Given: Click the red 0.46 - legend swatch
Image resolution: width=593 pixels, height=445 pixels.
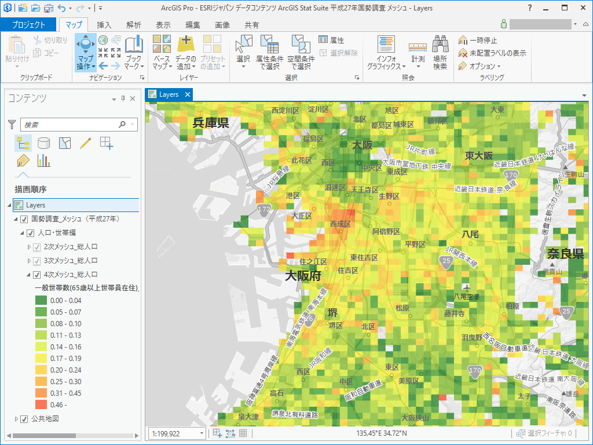Looking at the screenshot, I should [x=41, y=404].
